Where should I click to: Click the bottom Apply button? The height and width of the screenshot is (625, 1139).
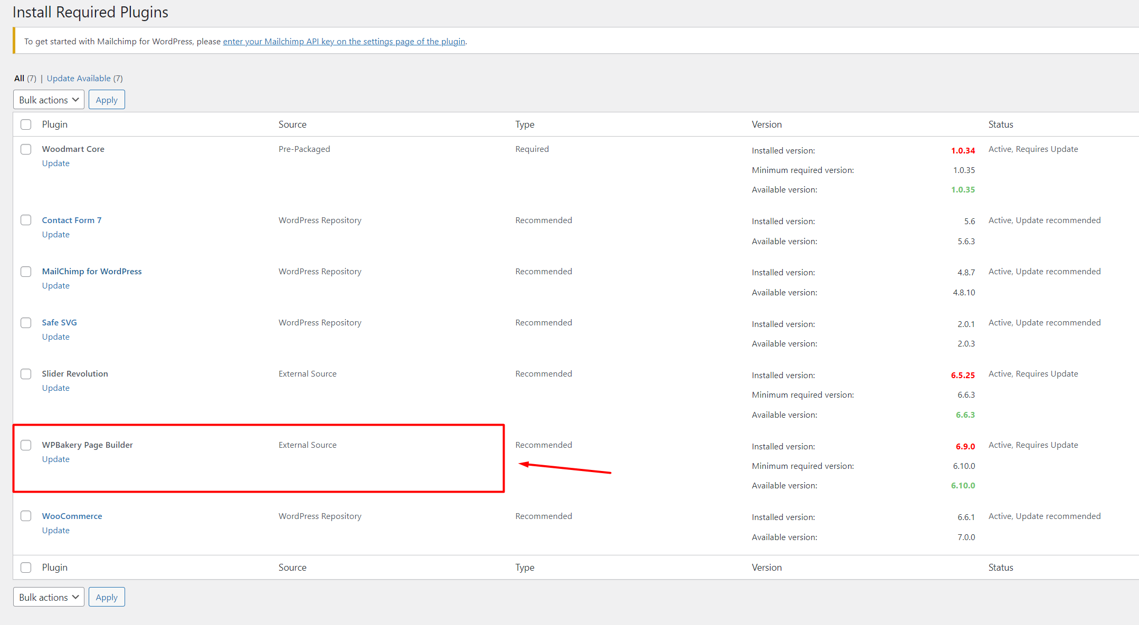click(x=107, y=597)
